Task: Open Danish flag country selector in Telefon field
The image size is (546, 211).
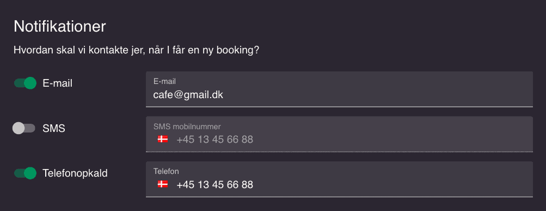Action: [163, 184]
